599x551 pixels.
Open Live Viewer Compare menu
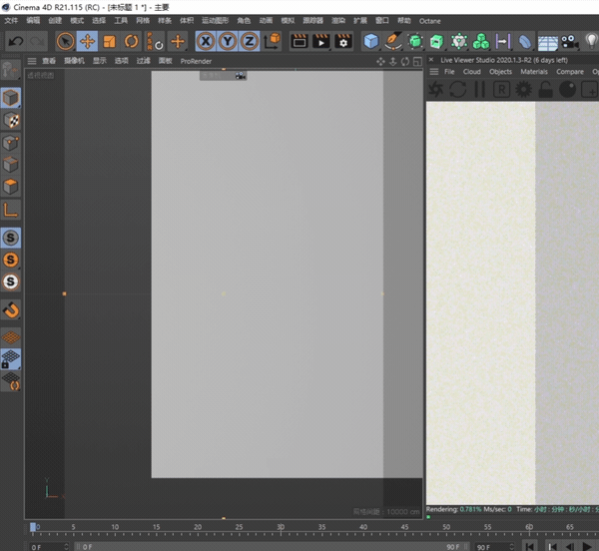coord(570,72)
